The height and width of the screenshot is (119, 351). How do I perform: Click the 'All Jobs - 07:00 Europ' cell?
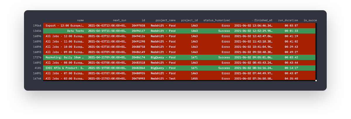click(65, 73)
